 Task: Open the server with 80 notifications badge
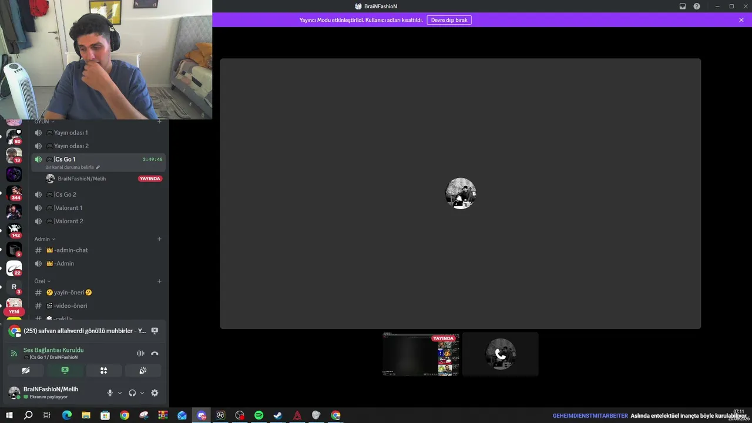point(14,136)
